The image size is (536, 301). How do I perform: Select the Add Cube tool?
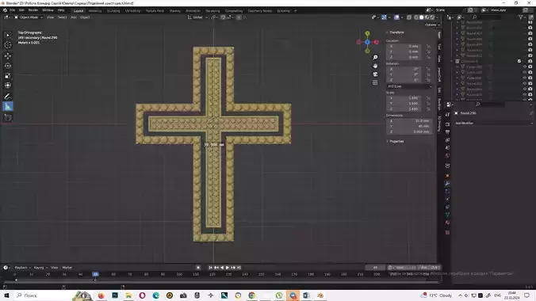click(8, 117)
